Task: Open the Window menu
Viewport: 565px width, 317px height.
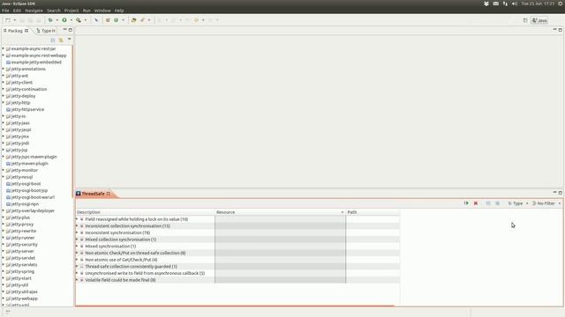Action: point(102,11)
